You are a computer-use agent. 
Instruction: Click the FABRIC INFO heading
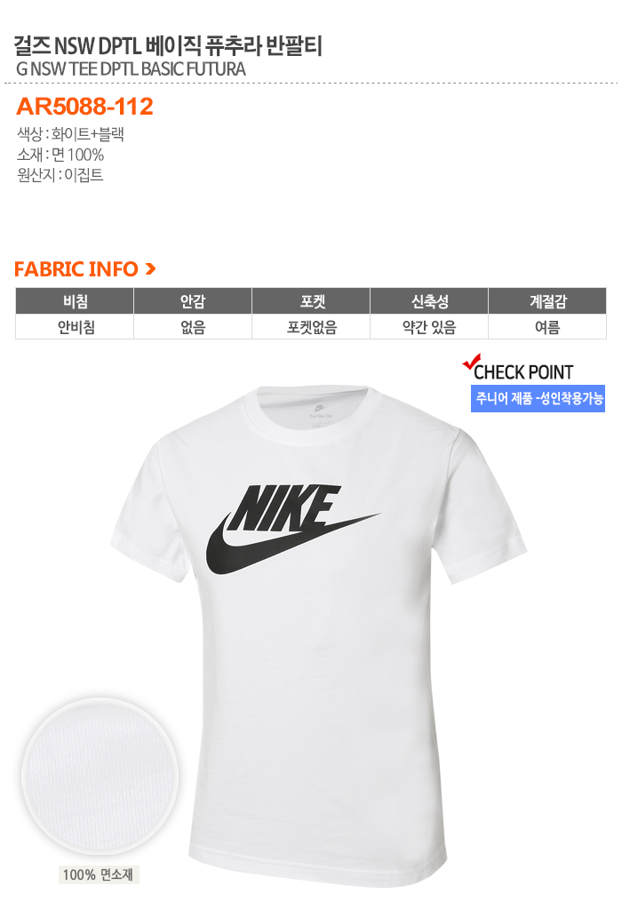[x=76, y=268]
